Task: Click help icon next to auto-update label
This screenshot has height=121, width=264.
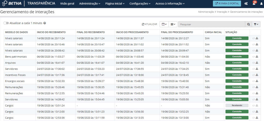Action: 45,23
